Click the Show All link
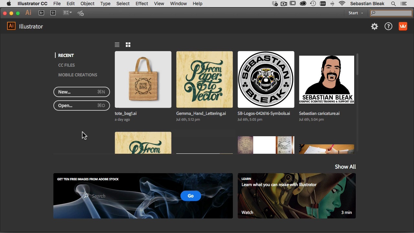This screenshot has height=233, width=414. (345, 167)
